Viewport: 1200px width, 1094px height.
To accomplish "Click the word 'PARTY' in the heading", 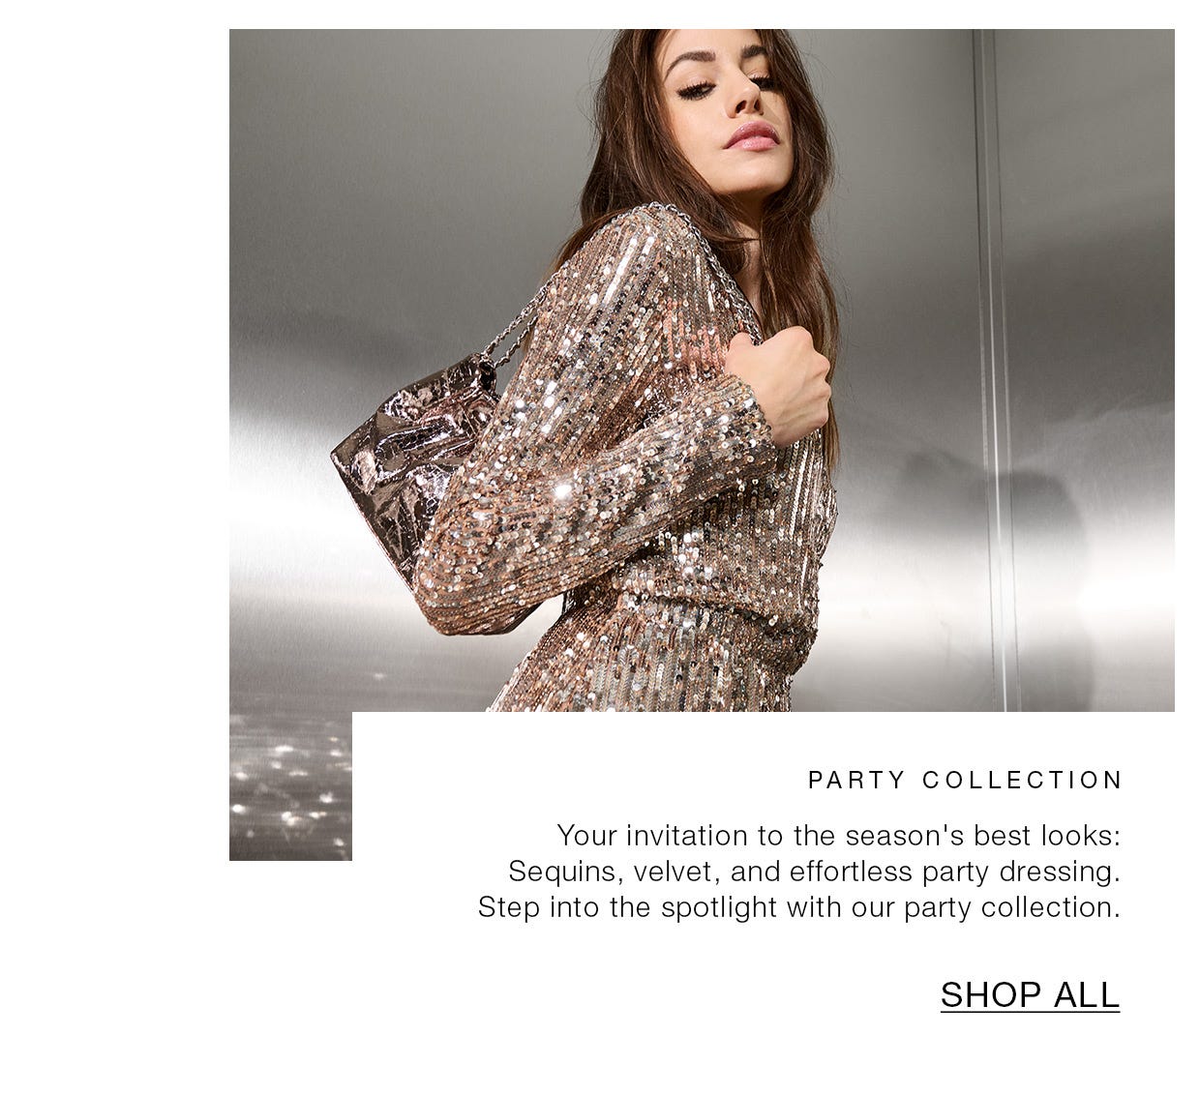I will pyautogui.click(x=856, y=780).
